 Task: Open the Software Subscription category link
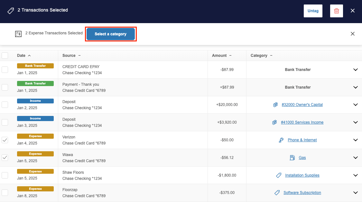302,193
